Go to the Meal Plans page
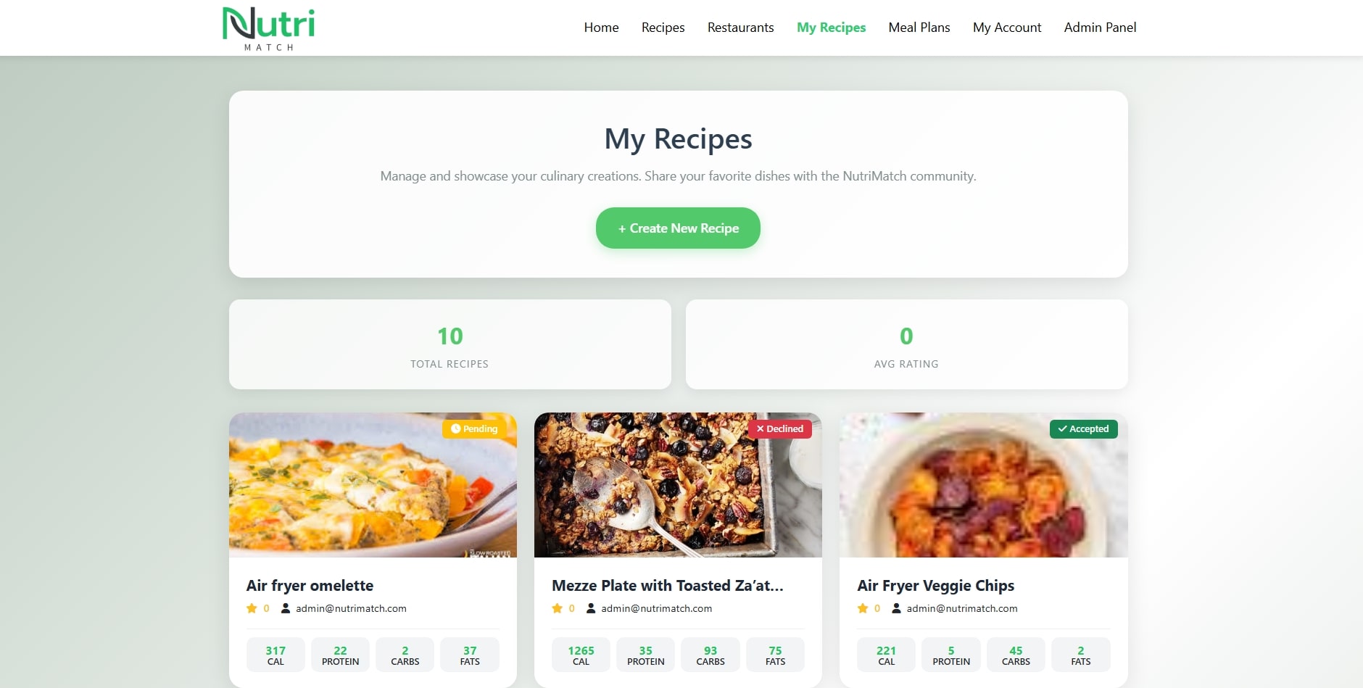 click(919, 28)
